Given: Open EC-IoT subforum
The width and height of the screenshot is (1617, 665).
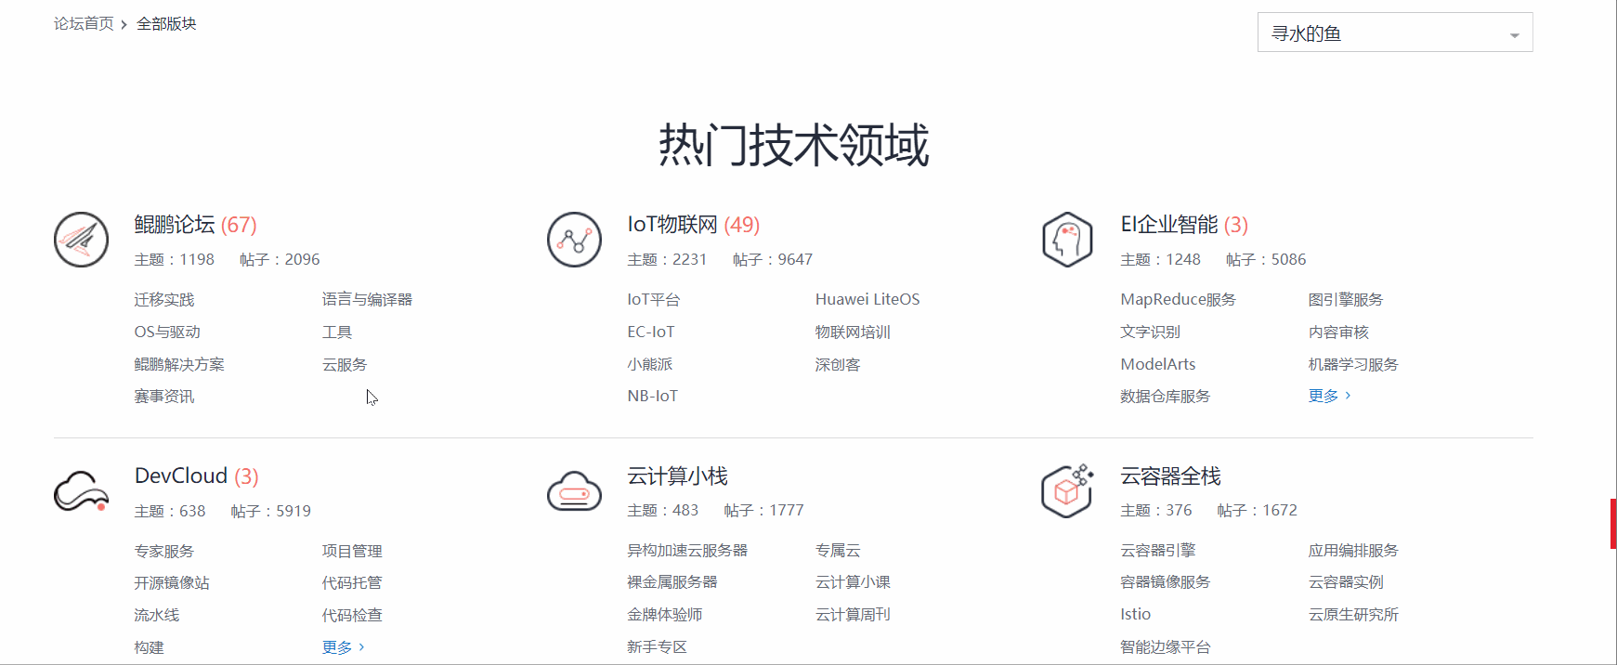Looking at the screenshot, I should pos(651,332).
